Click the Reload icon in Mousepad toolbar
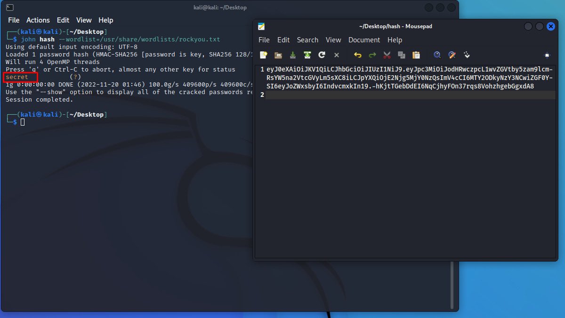The width and height of the screenshot is (565, 318). 322,55
